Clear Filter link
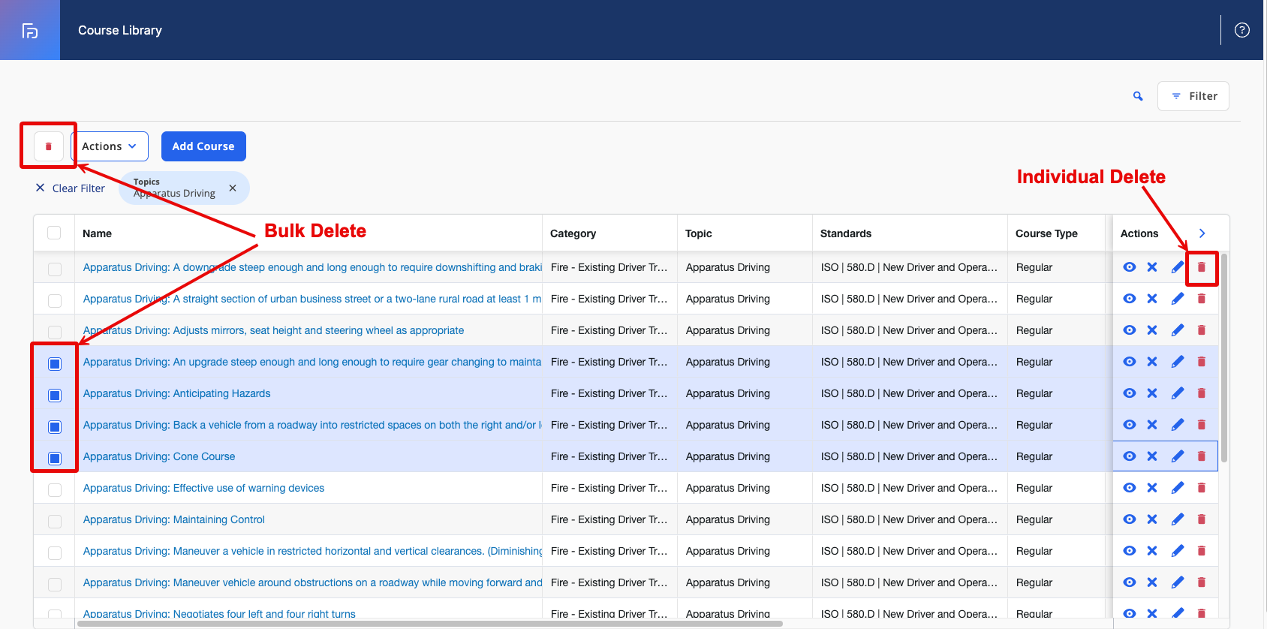Image resolution: width=1267 pixels, height=629 pixels. pos(71,188)
